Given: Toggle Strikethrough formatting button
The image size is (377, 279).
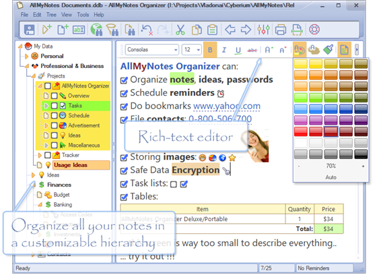Looking at the screenshot, I should point(252,50).
